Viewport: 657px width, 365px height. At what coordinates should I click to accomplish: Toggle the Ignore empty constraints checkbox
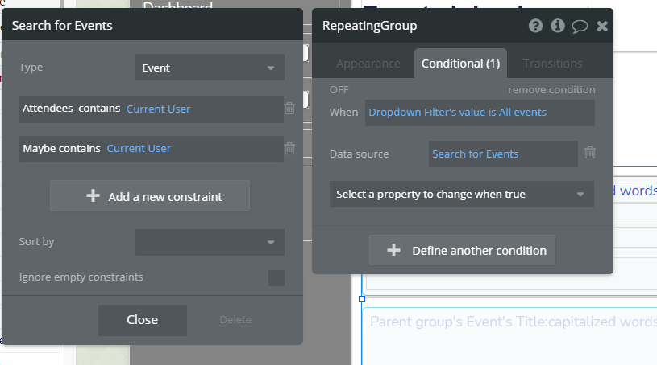pyautogui.click(x=277, y=278)
